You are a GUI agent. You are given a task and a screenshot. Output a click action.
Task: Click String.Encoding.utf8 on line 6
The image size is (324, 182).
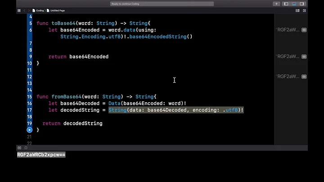pyautogui.click(x=90, y=36)
